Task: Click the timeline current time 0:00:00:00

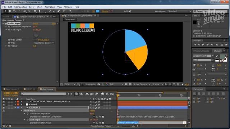Action: click(11, 93)
